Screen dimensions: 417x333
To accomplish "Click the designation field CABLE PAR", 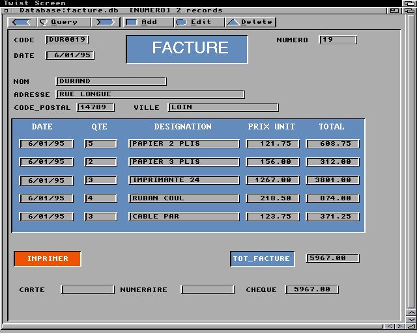I will pos(184,217).
